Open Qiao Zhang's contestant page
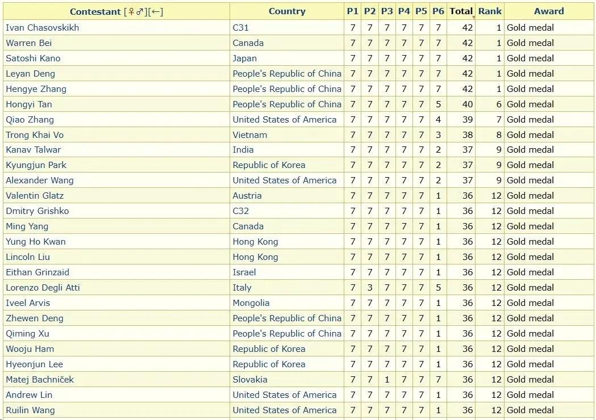596x420 pixels. [x=30, y=120]
